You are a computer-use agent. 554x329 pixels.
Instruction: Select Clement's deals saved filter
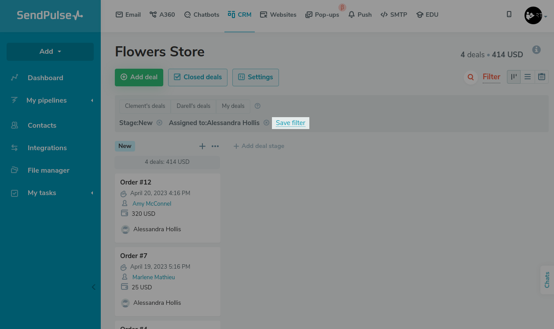click(x=145, y=106)
